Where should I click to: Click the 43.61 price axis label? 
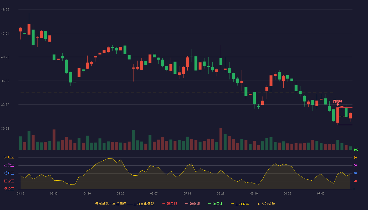click(5, 33)
